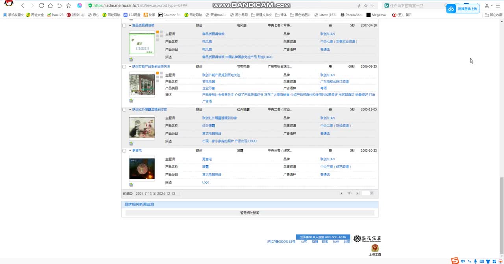Open 新建文件夹 bookmarks folder
The width and height of the screenshot is (504, 264).
click(261, 15)
